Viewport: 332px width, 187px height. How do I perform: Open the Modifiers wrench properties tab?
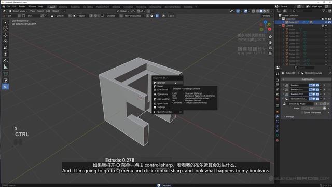278,116
